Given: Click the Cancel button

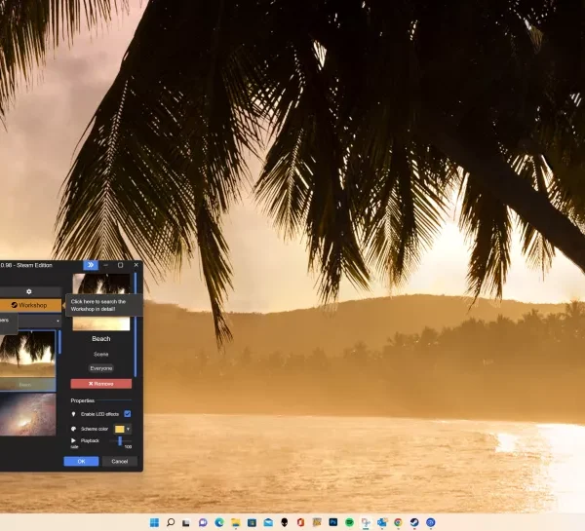Looking at the screenshot, I should tap(119, 461).
